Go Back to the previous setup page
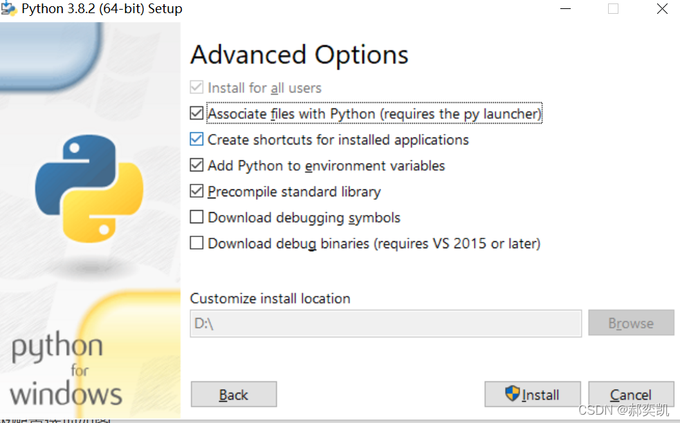The width and height of the screenshot is (680, 423). tap(234, 395)
